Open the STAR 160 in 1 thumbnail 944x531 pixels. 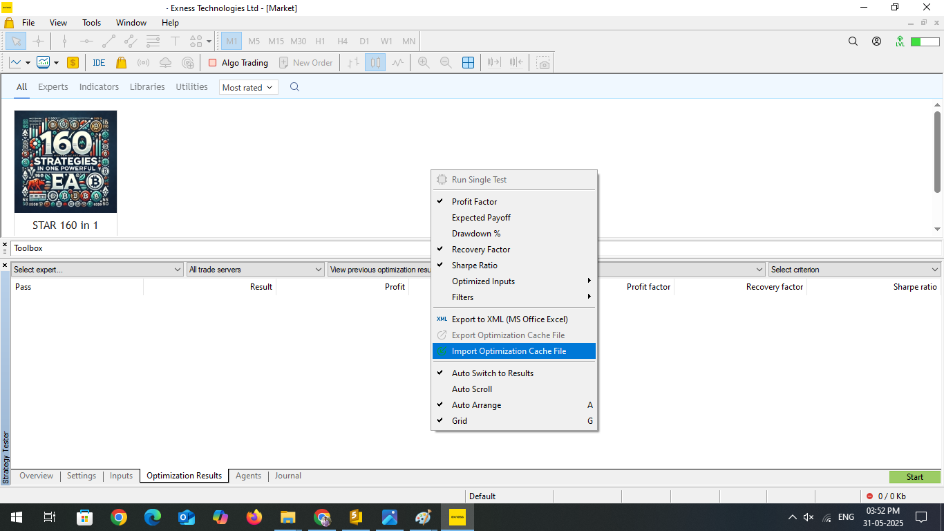pyautogui.click(x=66, y=162)
